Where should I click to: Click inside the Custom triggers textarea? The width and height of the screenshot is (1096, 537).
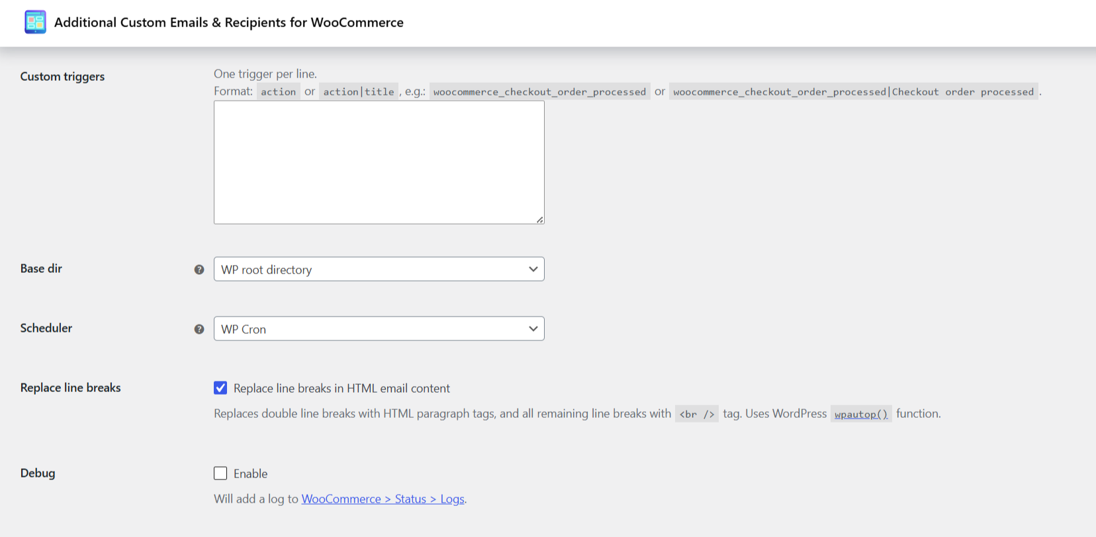tap(379, 162)
